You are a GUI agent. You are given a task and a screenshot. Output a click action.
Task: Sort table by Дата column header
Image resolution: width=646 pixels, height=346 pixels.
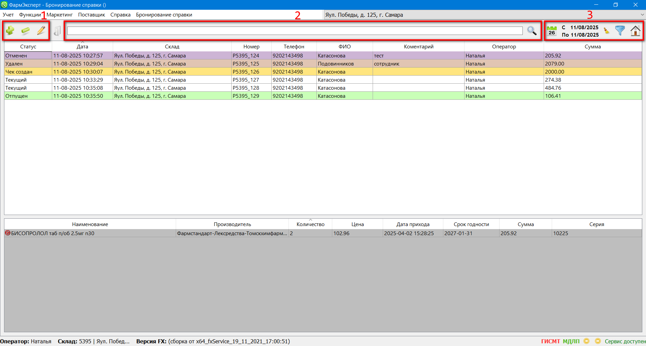tap(82, 47)
